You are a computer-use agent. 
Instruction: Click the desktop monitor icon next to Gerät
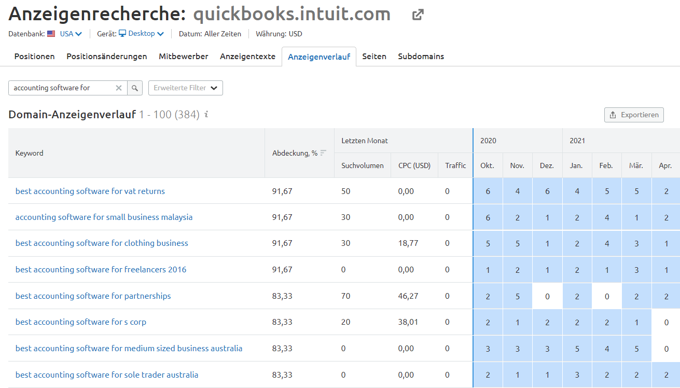(x=122, y=34)
